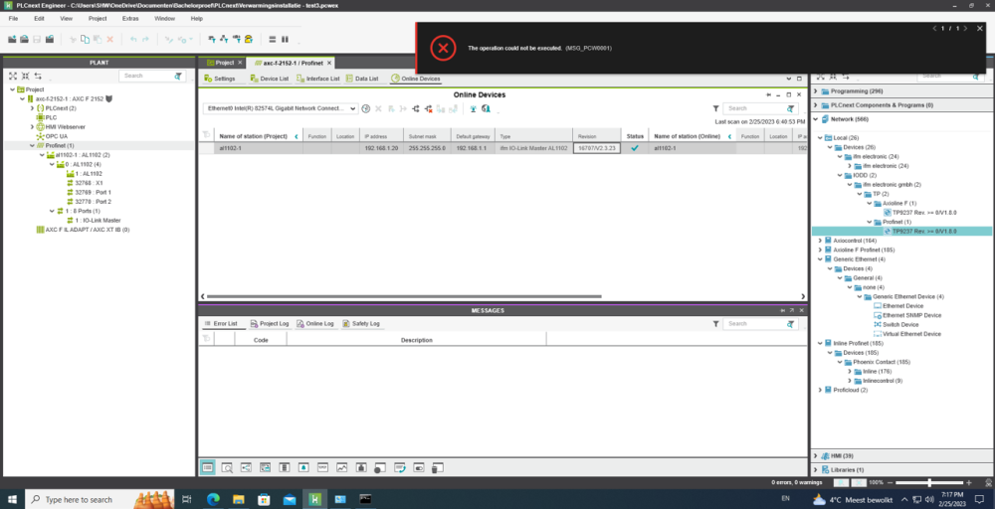The image size is (995, 509).
Task: Click the PLCnext Engineer taskbar icon
Action: point(313,499)
